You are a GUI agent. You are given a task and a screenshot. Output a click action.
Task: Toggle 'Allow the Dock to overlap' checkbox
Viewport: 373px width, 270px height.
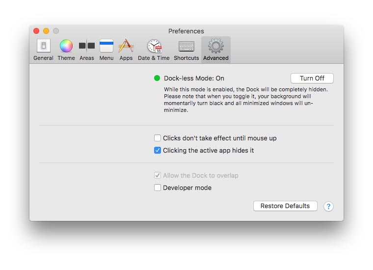coord(158,175)
